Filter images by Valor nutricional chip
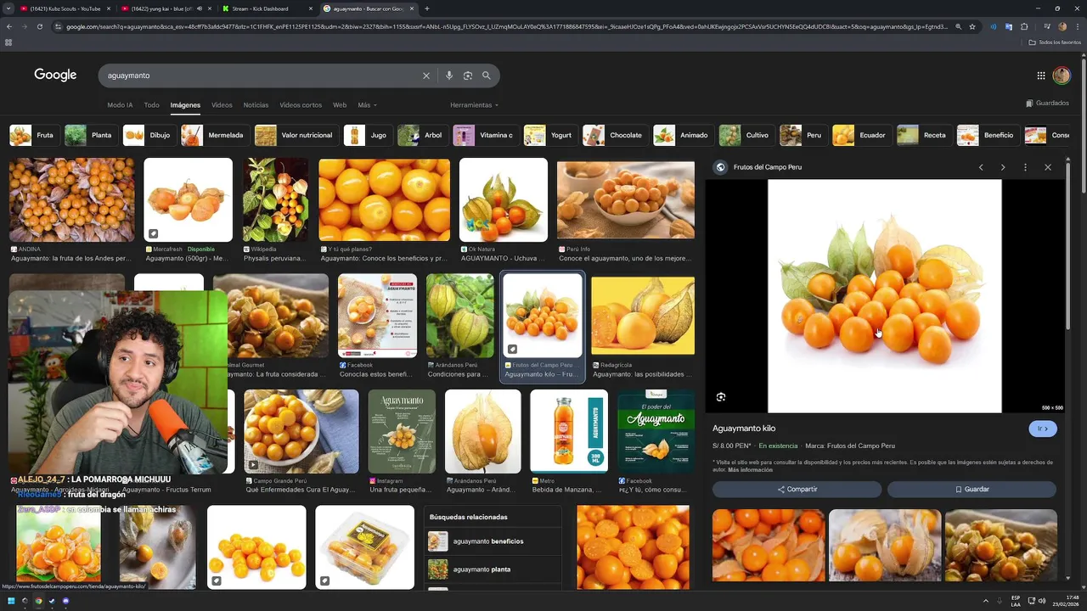 click(296, 135)
